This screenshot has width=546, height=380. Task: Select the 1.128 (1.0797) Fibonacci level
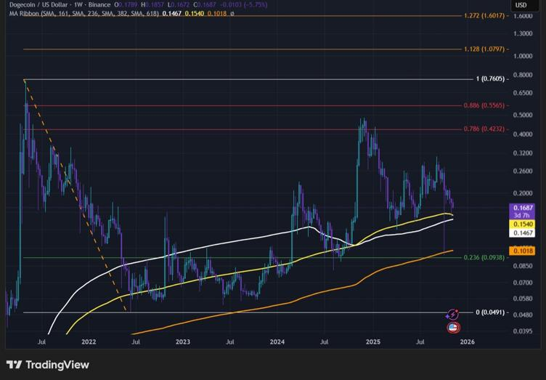[x=486, y=49]
